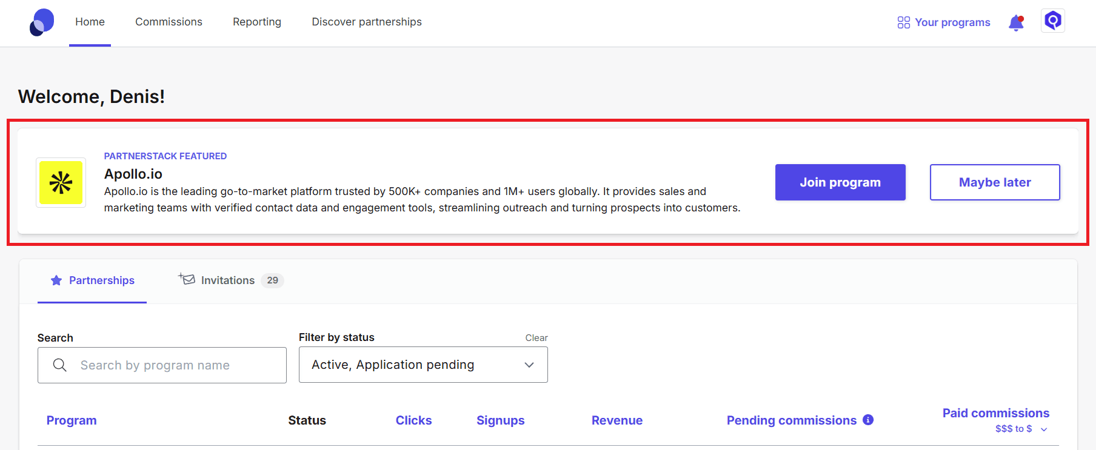Focus the Search by program name field
1096x450 pixels.
(x=162, y=365)
